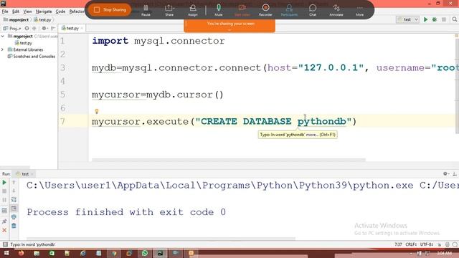Click the Run panel pause icon
Screen dimensions: 459x258
point(4,200)
